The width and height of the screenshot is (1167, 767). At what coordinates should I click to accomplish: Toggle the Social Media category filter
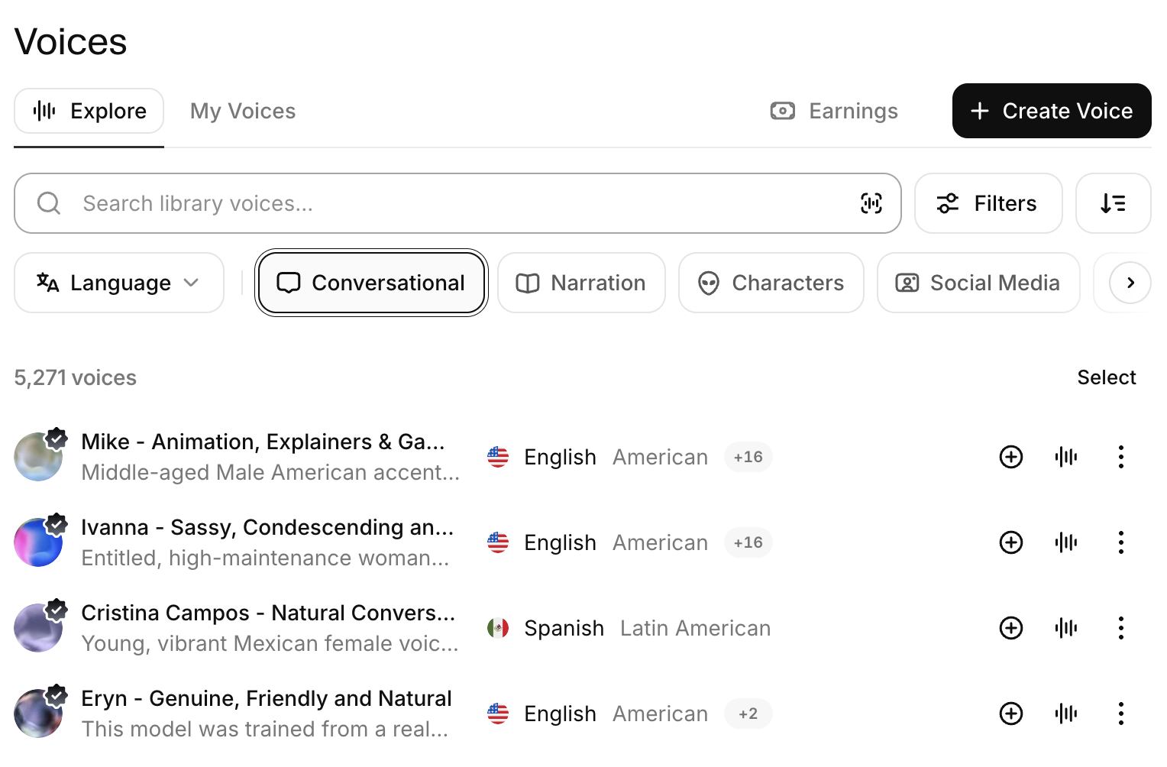(x=978, y=283)
